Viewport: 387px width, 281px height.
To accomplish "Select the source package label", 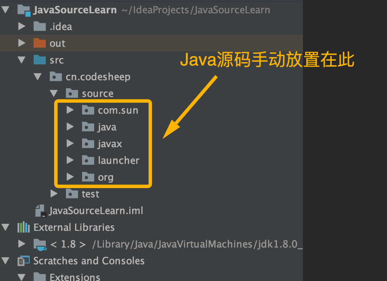I will (97, 94).
